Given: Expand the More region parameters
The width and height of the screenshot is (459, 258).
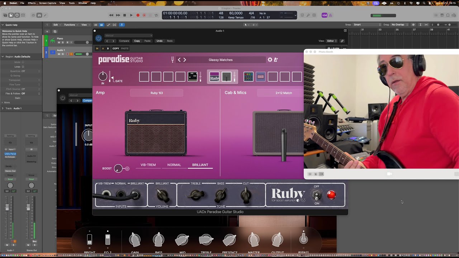Looking at the screenshot, I should (3, 102).
